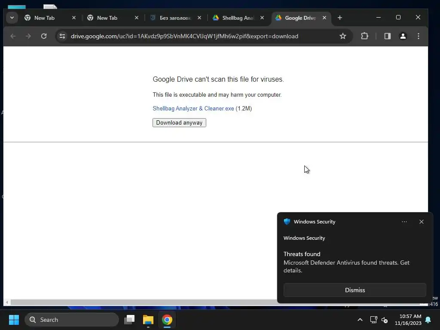Close the Google Drive tab
The image size is (440, 330).
(x=324, y=18)
